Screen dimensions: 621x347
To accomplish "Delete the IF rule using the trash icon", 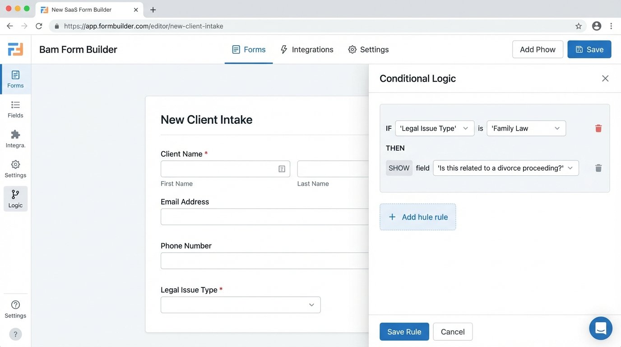I will (x=598, y=128).
